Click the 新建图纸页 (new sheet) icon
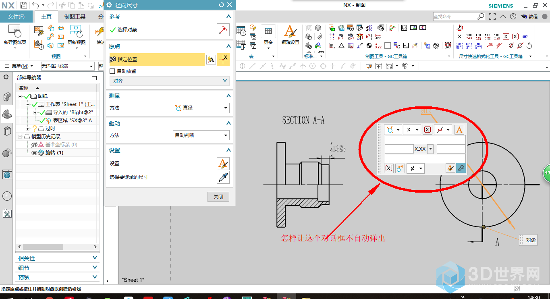550x299 pixels. click(15, 31)
